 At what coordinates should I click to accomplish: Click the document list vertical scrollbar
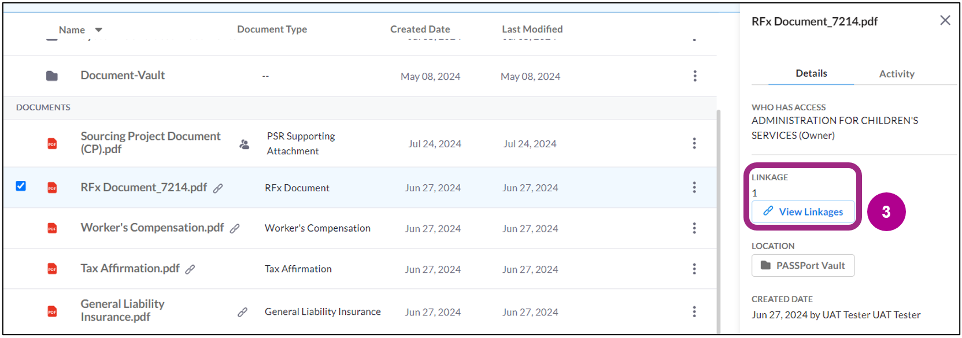pyautogui.click(x=719, y=220)
